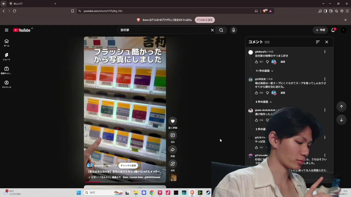Expand the 11 replies under @Koba-p7u
The image size is (351, 197).
coord(264,71)
